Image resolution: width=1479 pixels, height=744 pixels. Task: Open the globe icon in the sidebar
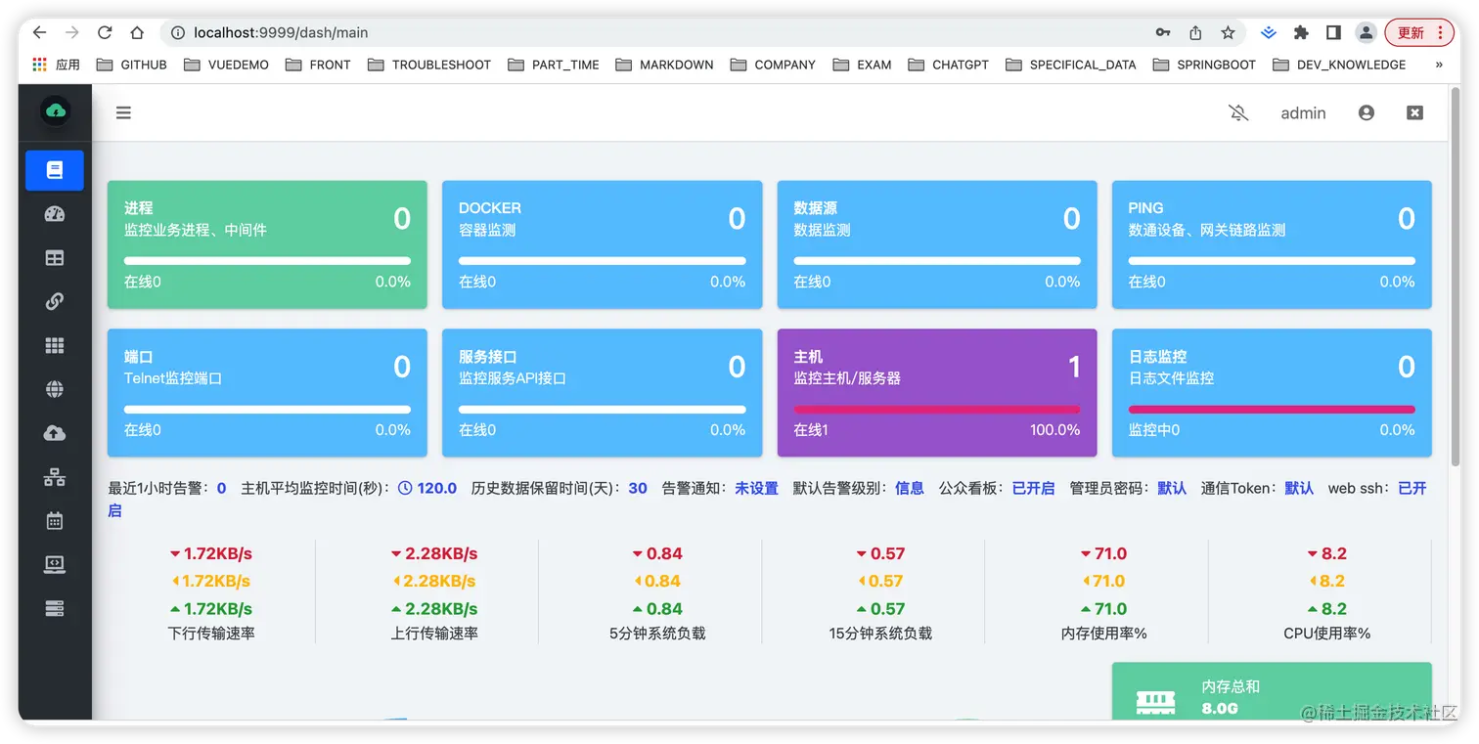point(55,389)
